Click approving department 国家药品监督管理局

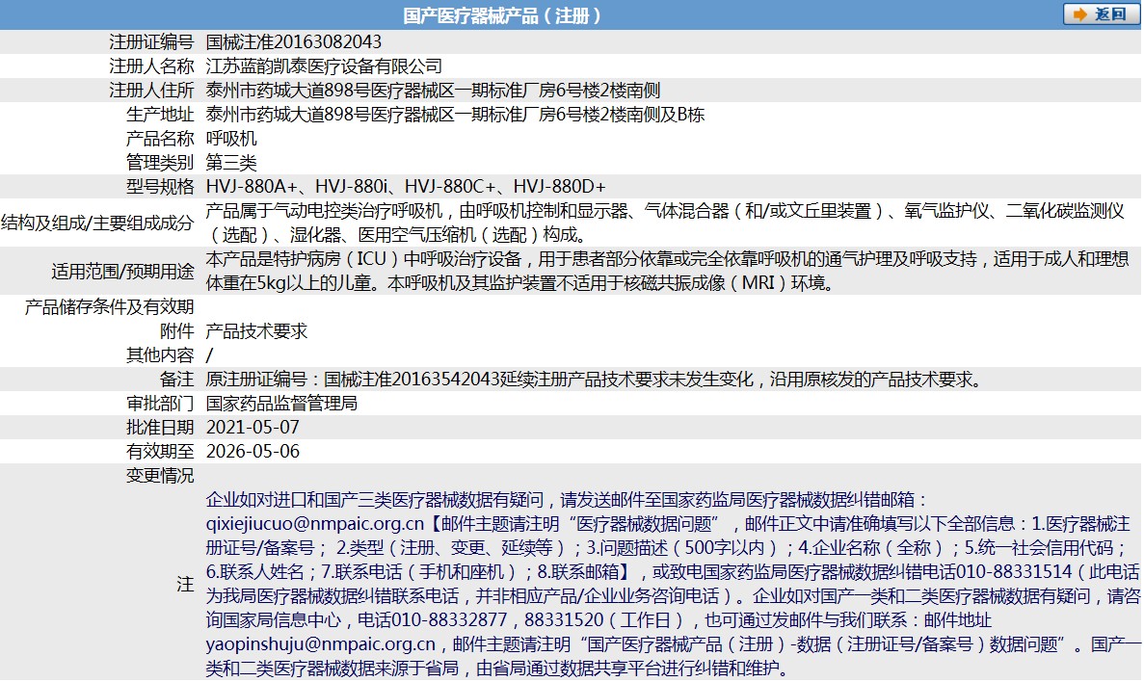(281, 404)
